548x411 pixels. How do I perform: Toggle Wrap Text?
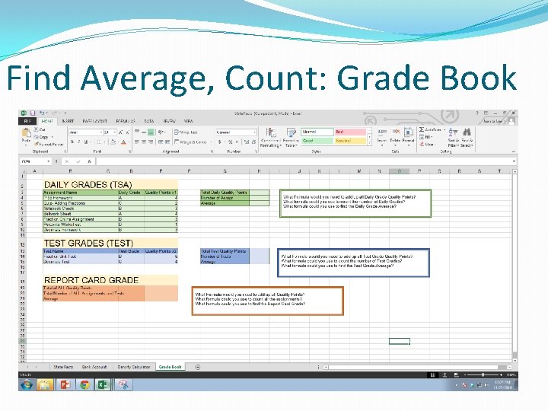(186, 132)
